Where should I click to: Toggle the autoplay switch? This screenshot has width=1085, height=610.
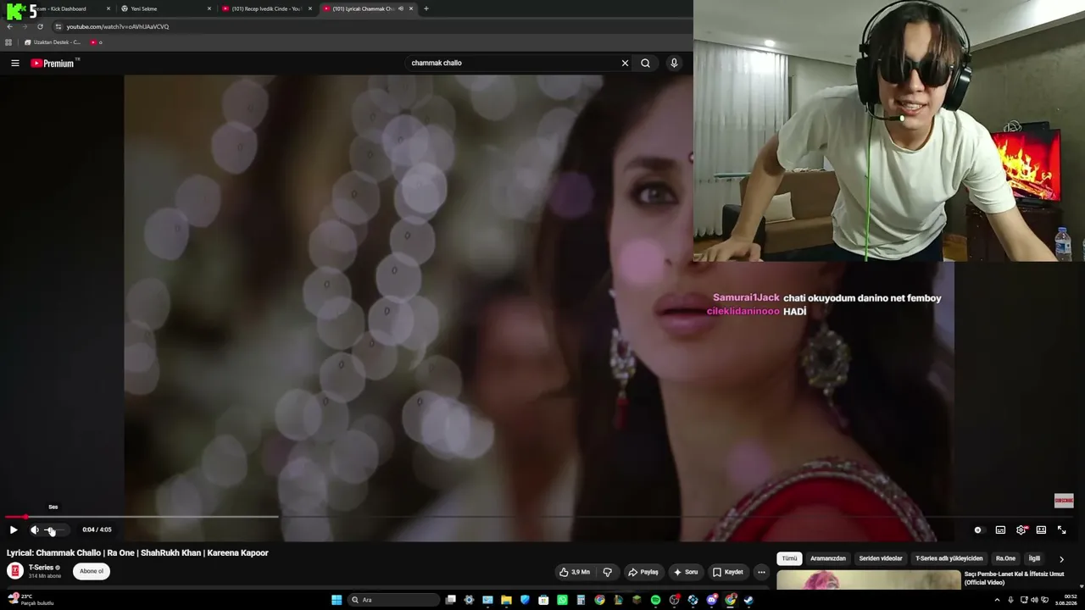(978, 530)
